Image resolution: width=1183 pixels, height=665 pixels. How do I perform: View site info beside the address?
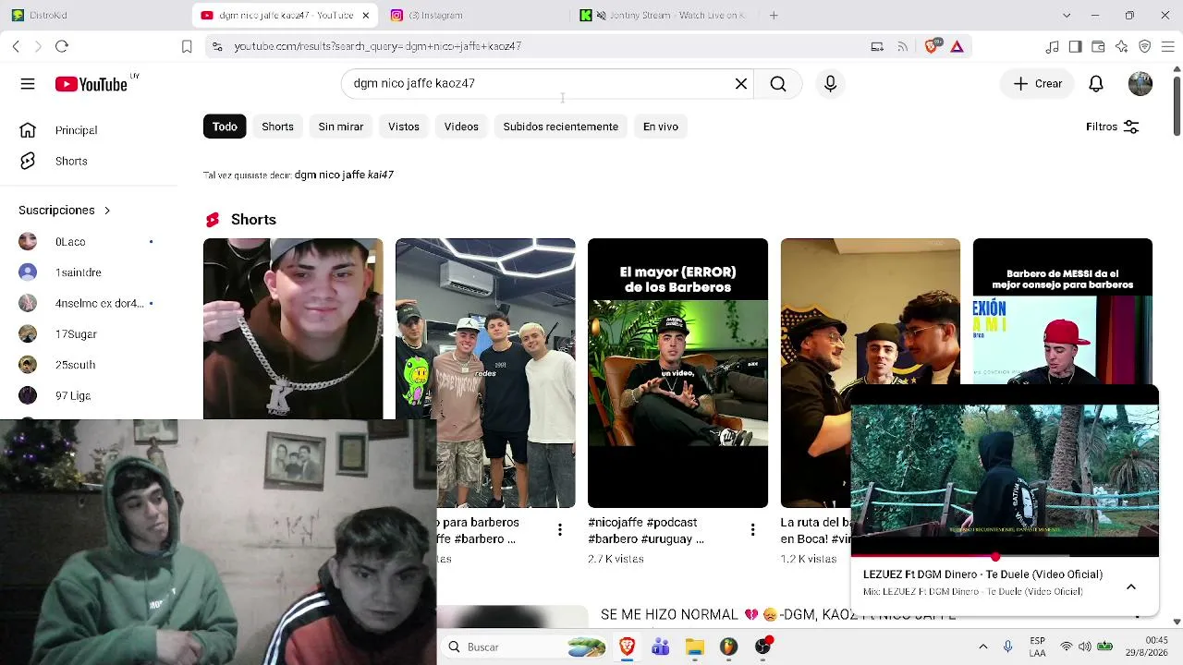(217, 46)
